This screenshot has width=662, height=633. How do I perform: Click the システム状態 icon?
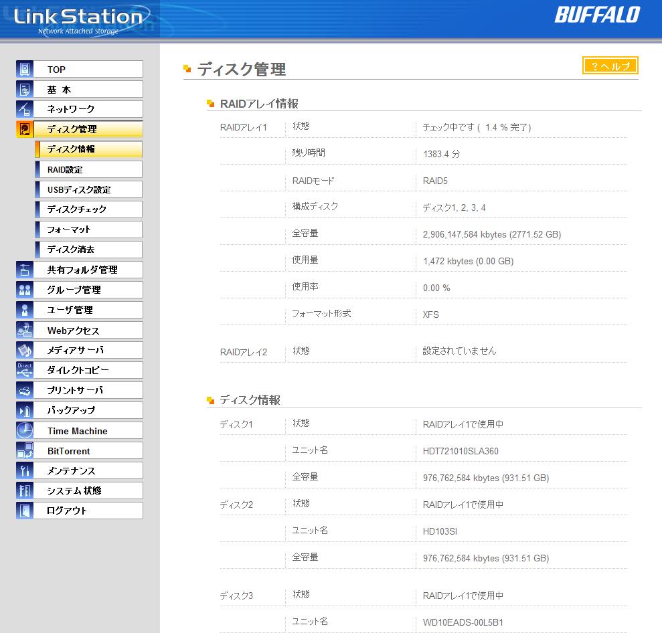pos(25,490)
